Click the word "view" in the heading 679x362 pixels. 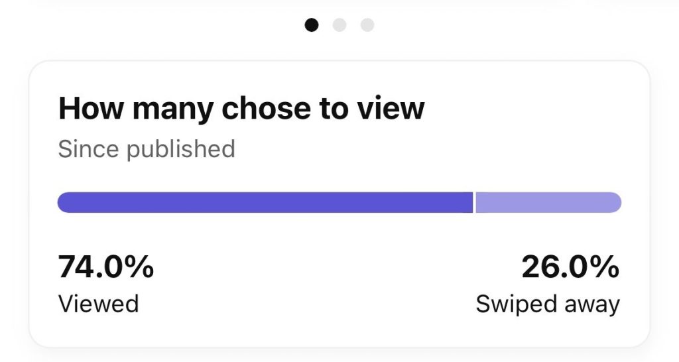(391, 108)
